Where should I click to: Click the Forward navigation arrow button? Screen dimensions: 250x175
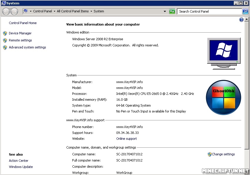[14, 11]
